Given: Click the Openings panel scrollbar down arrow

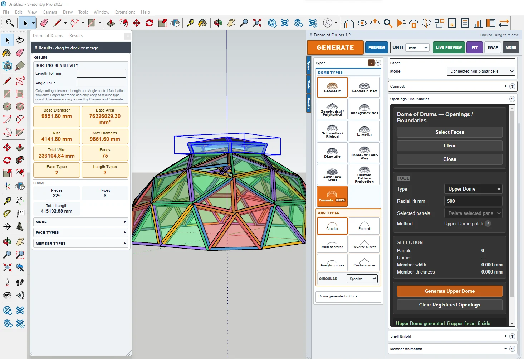Looking at the screenshot, I should pyautogui.click(x=512, y=323).
